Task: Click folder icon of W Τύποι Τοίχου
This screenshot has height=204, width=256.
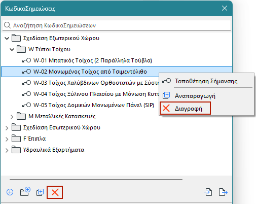Action: (21, 49)
